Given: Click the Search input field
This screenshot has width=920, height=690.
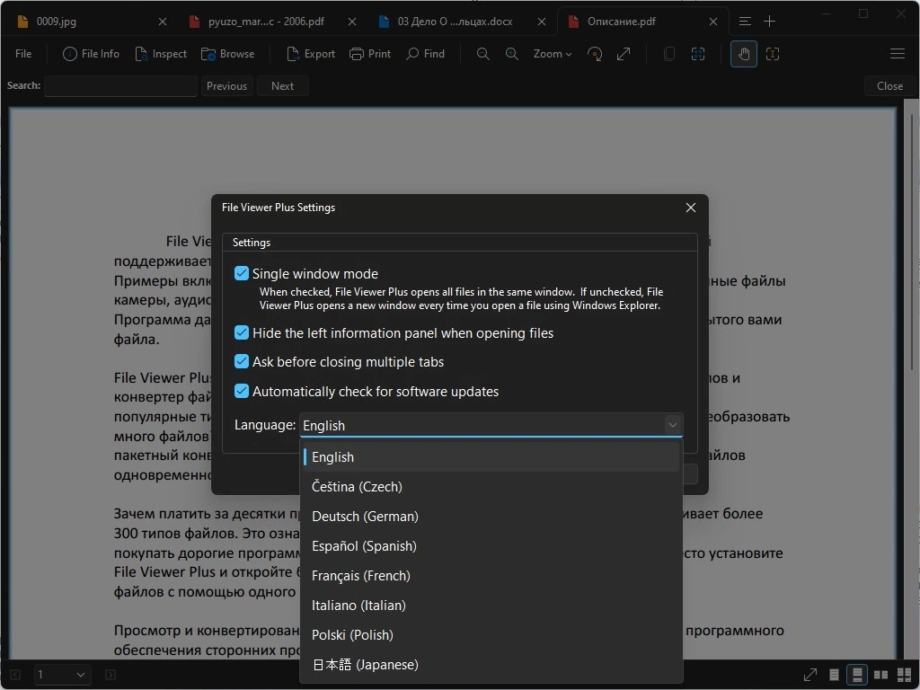Looking at the screenshot, I should (121, 85).
